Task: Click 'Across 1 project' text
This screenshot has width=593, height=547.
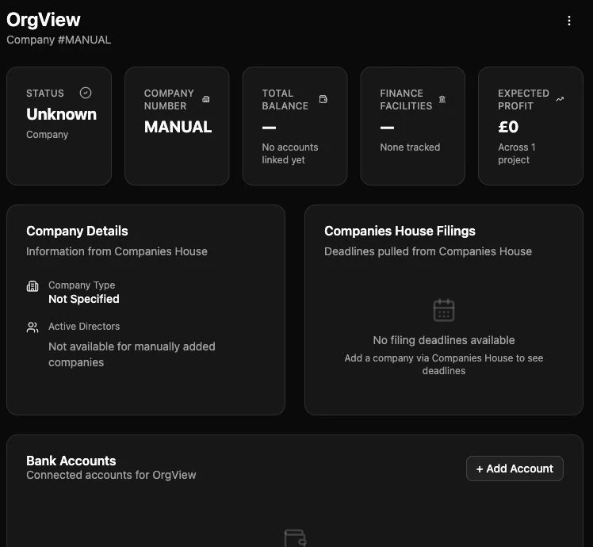Action: pyautogui.click(x=517, y=153)
